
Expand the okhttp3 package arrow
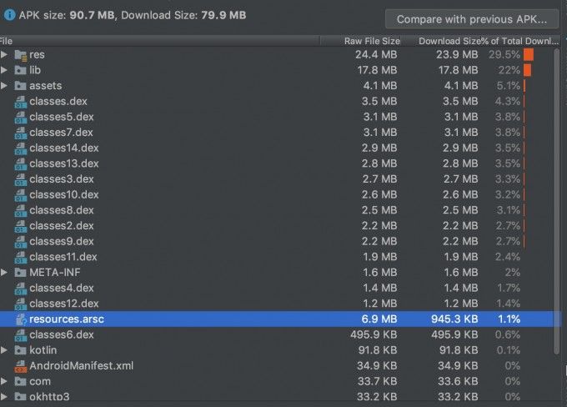5,396
